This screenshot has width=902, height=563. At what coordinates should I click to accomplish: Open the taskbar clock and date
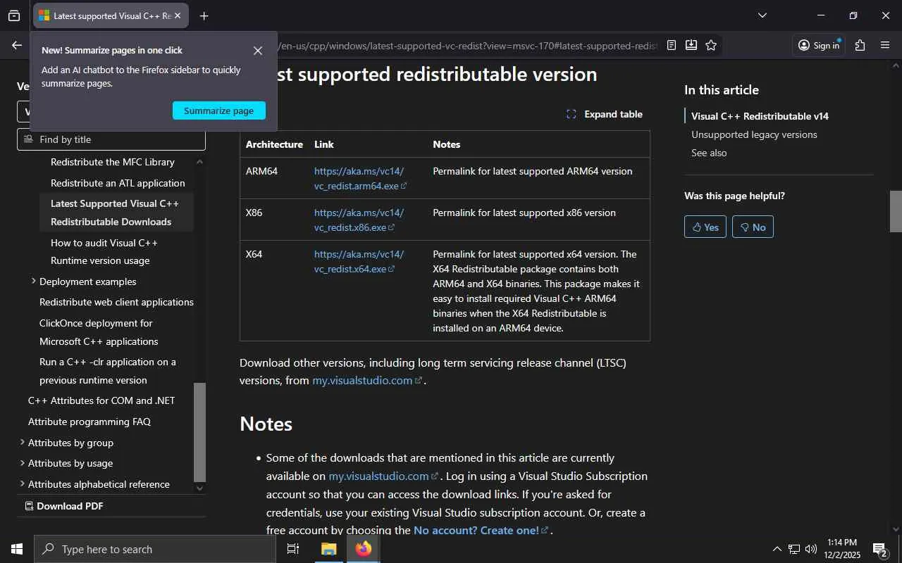[x=842, y=549]
